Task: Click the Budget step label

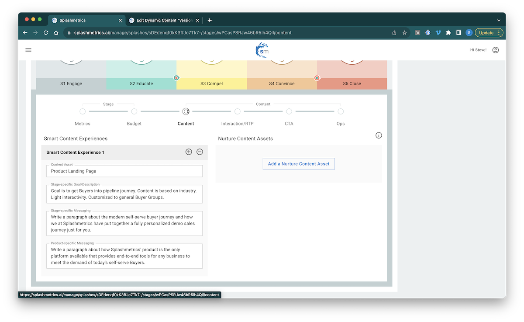Action: click(x=134, y=124)
